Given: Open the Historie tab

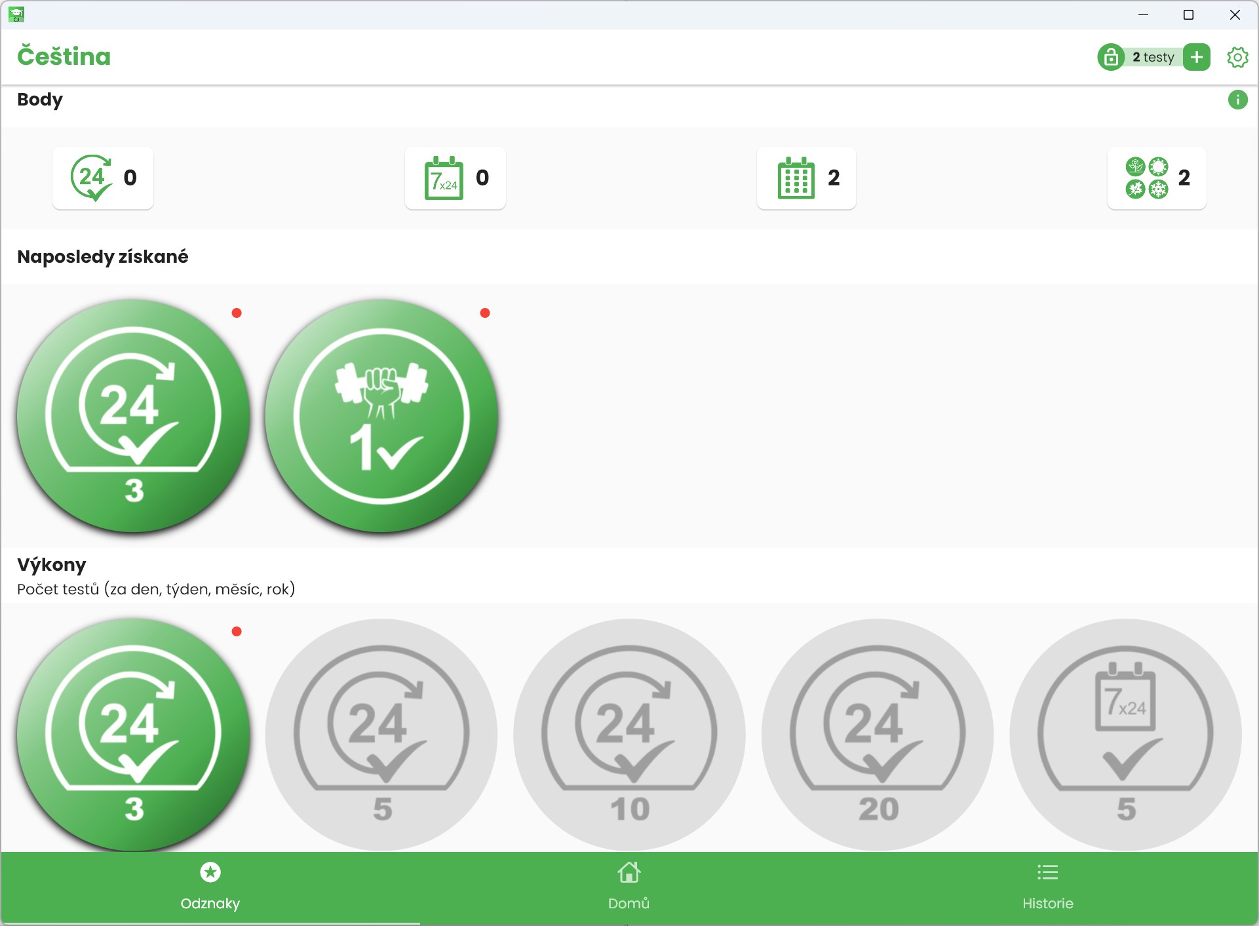Looking at the screenshot, I should (1047, 887).
